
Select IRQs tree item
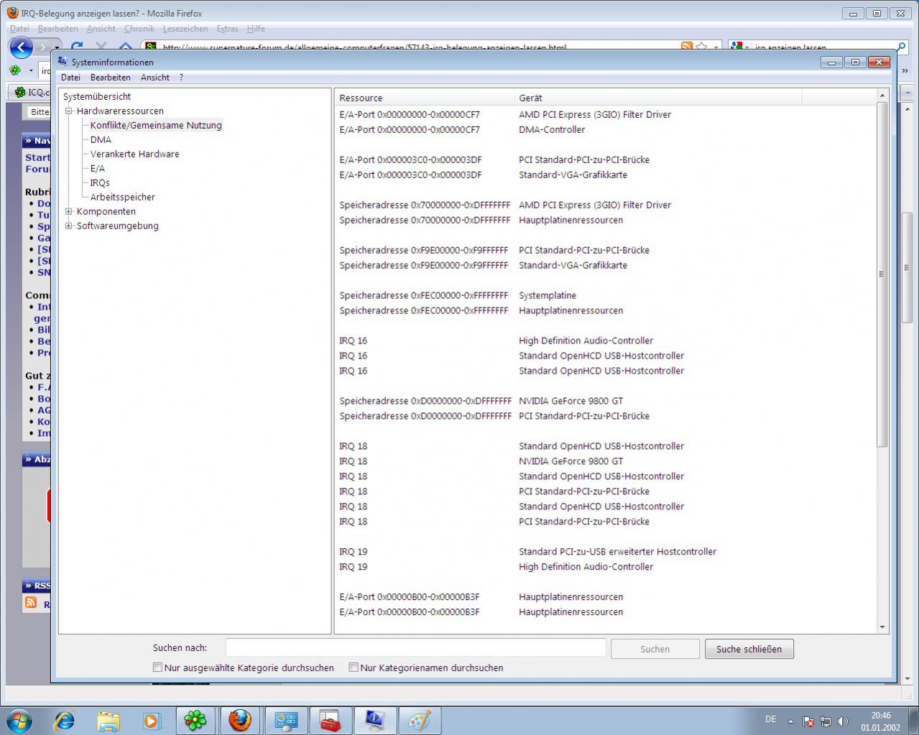point(100,182)
